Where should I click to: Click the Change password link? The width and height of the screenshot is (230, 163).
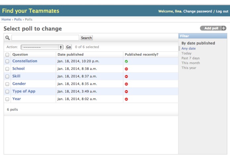[198, 11]
